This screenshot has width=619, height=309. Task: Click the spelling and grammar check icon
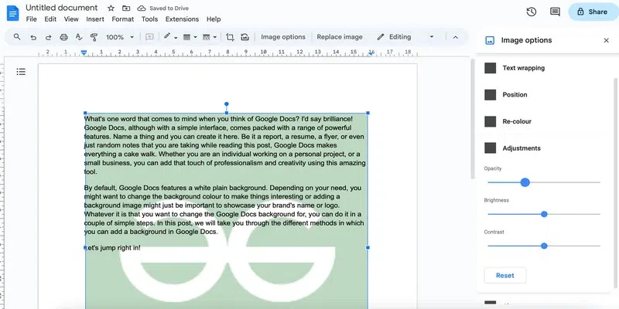tap(79, 37)
